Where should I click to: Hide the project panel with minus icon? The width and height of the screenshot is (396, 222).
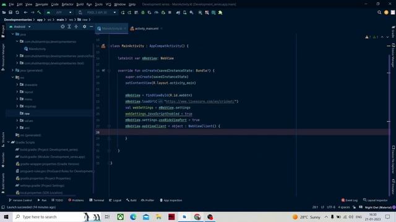[91, 27]
